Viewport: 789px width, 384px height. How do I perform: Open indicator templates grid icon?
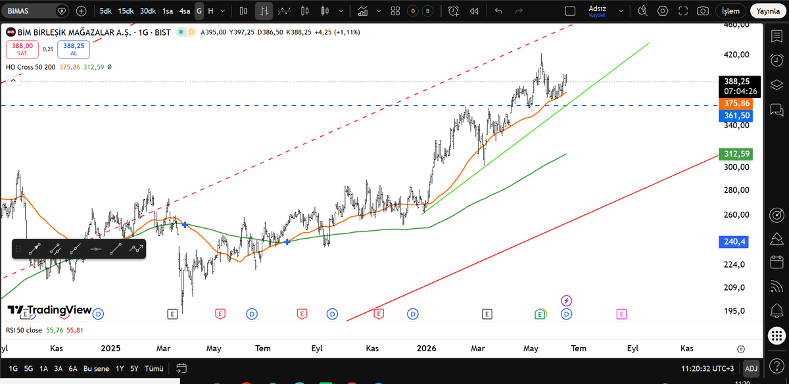(x=395, y=11)
